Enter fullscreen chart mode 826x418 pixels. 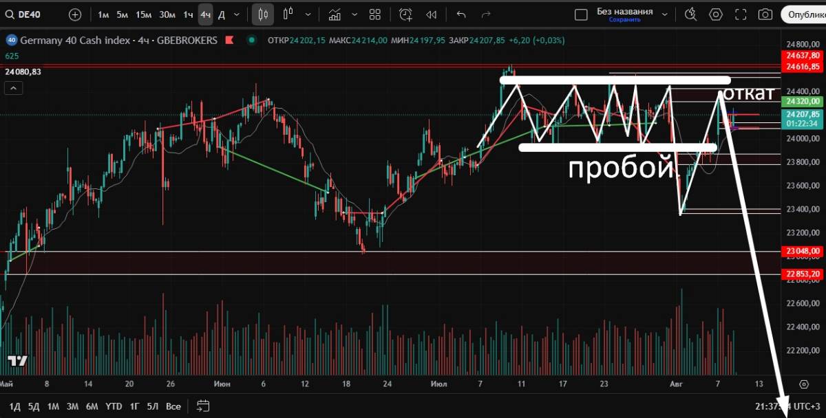(x=741, y=14)
